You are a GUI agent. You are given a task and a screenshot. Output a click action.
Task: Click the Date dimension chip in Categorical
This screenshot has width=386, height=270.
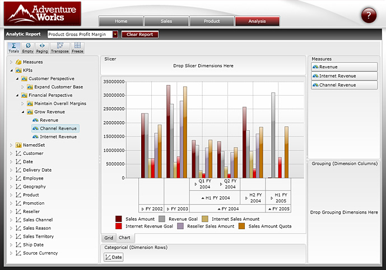tap(114, 257)
